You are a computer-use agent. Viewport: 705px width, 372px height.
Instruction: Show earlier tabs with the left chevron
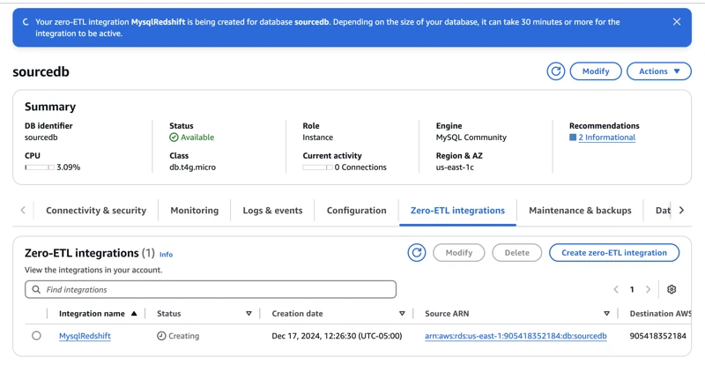pos(23,210)
